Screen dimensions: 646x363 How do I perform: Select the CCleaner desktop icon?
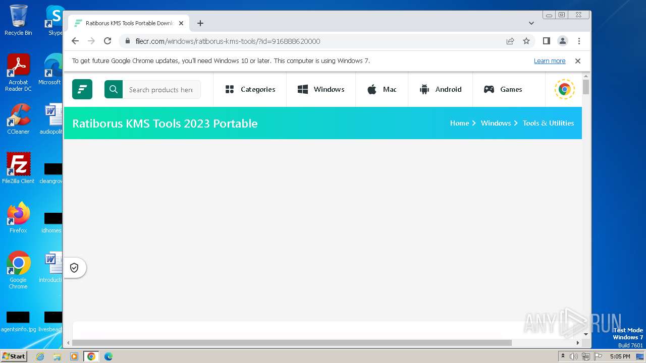(x=18, y=119)
